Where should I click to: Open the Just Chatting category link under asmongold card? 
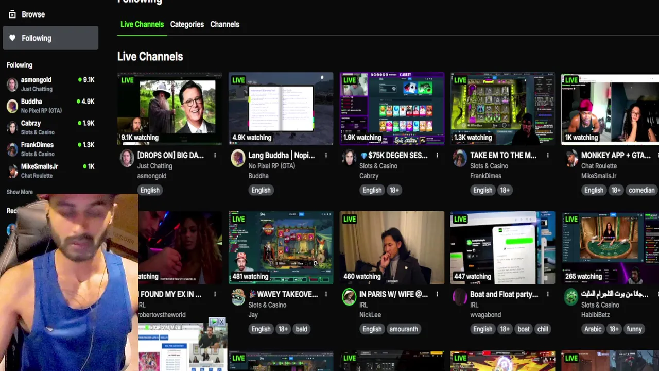154,166
